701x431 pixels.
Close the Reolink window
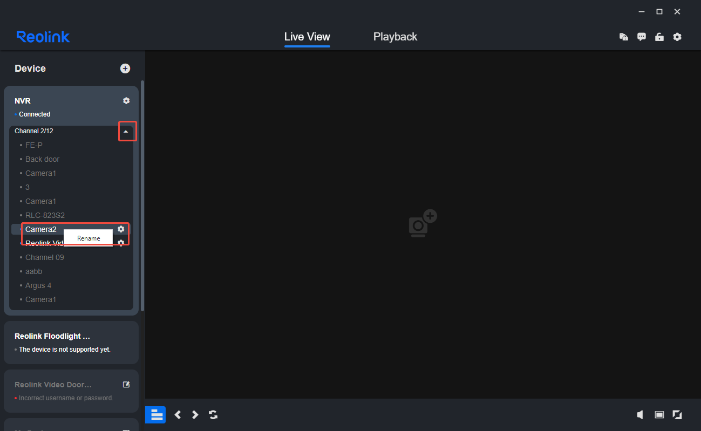(677, 11)
